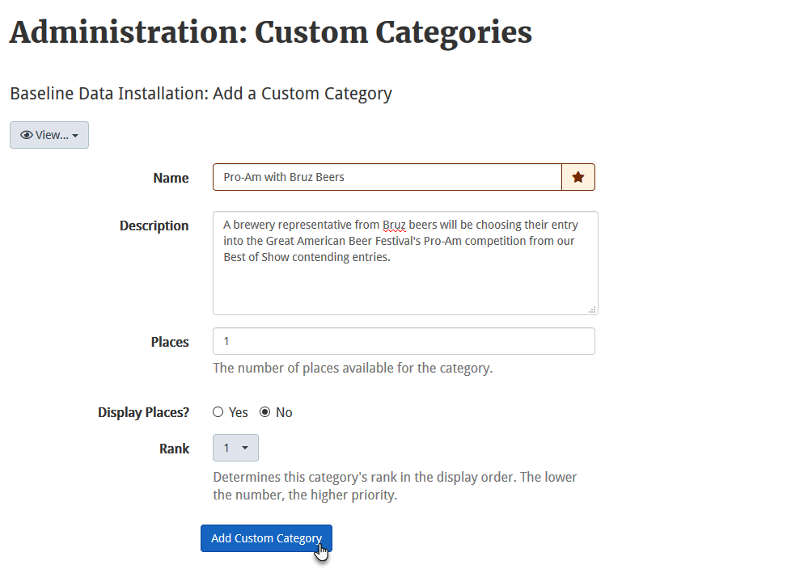Open the Rank dropdown
The height and width of the screenshot is (569, 808).
point(235,448)
